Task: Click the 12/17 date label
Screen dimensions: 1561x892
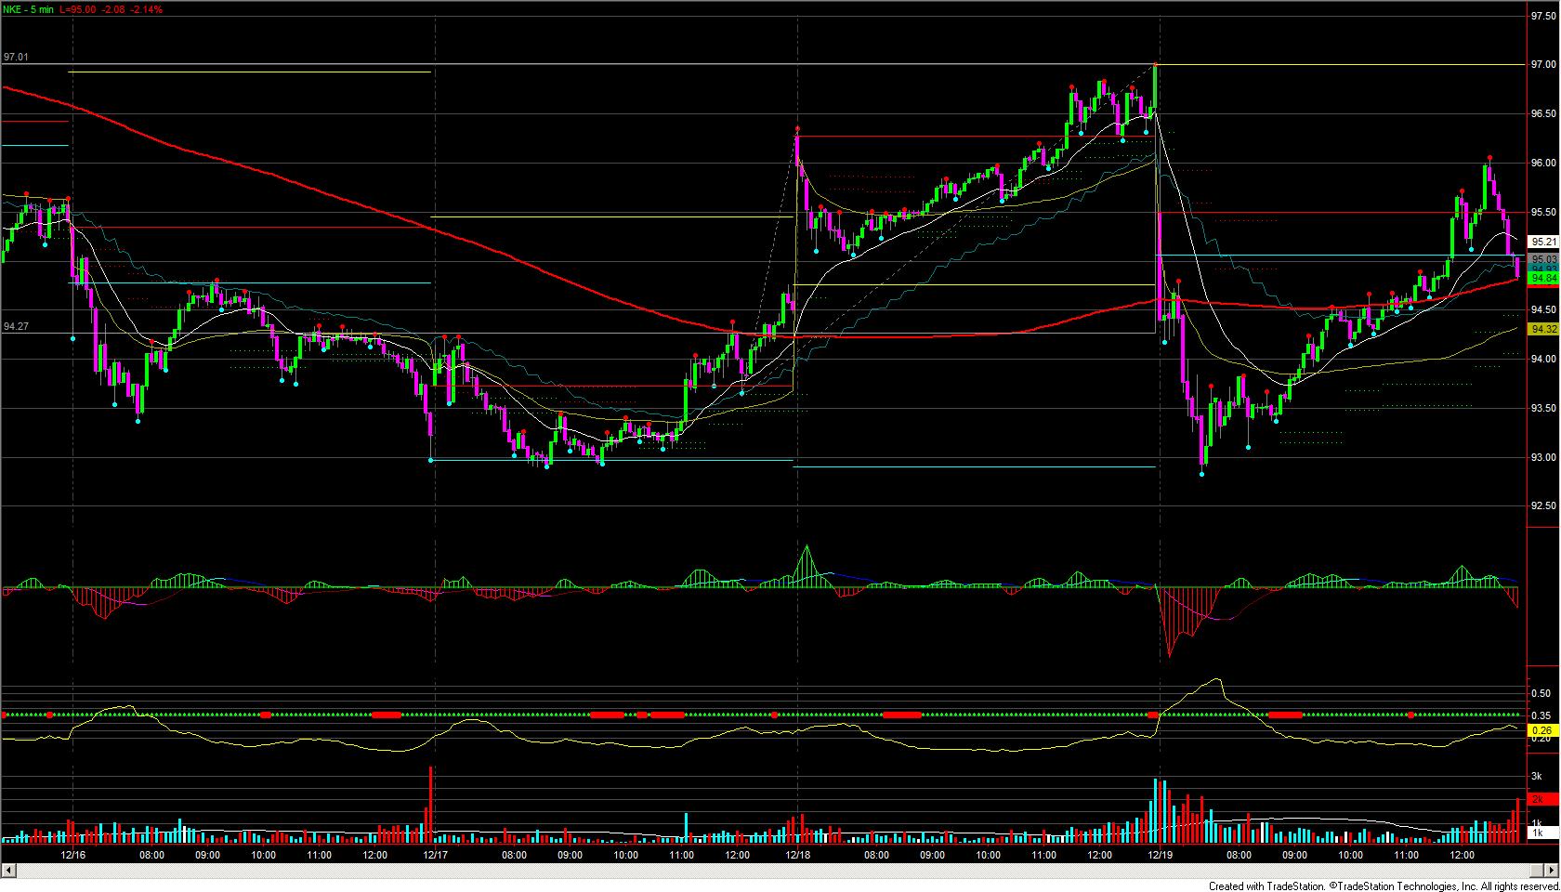Action: click(436, 855)
